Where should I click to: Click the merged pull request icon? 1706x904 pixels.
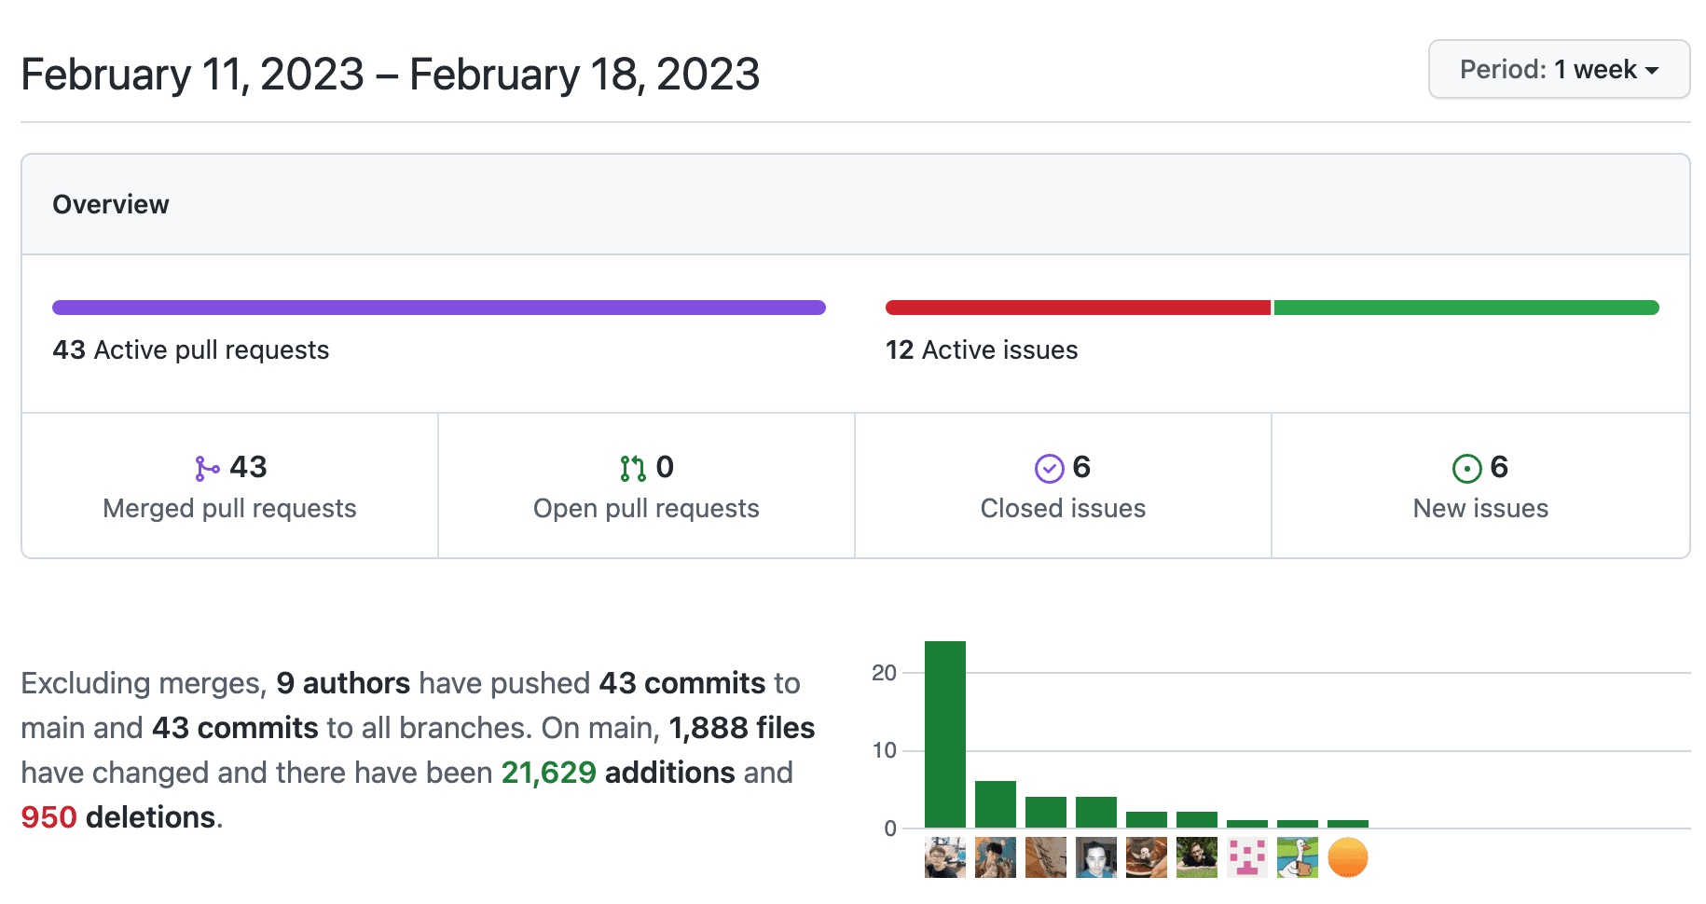point(206,468)
